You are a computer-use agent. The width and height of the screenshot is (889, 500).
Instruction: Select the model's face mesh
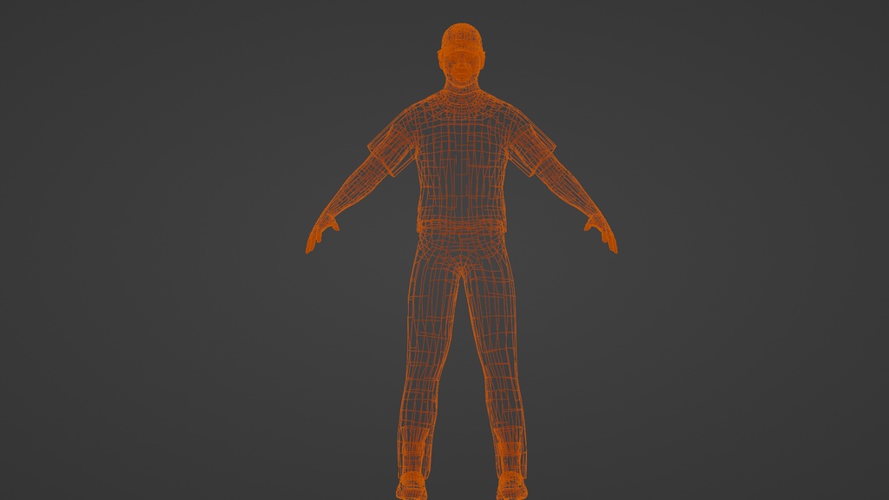[458, 61]
